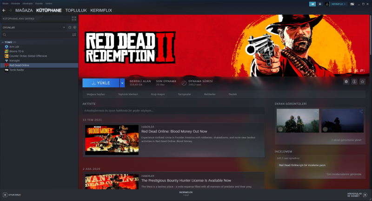Open the Oyunlar menu

click(39, 4)
